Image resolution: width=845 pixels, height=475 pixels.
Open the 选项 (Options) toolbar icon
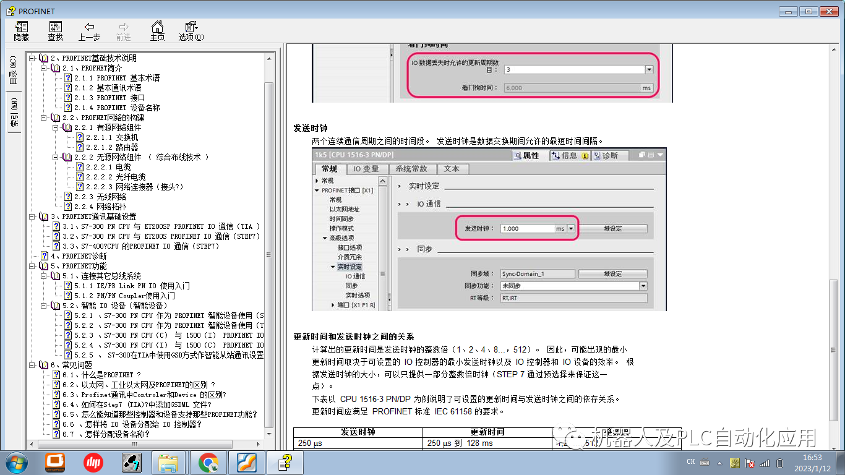pyautogui.click(x=189, y=30)
